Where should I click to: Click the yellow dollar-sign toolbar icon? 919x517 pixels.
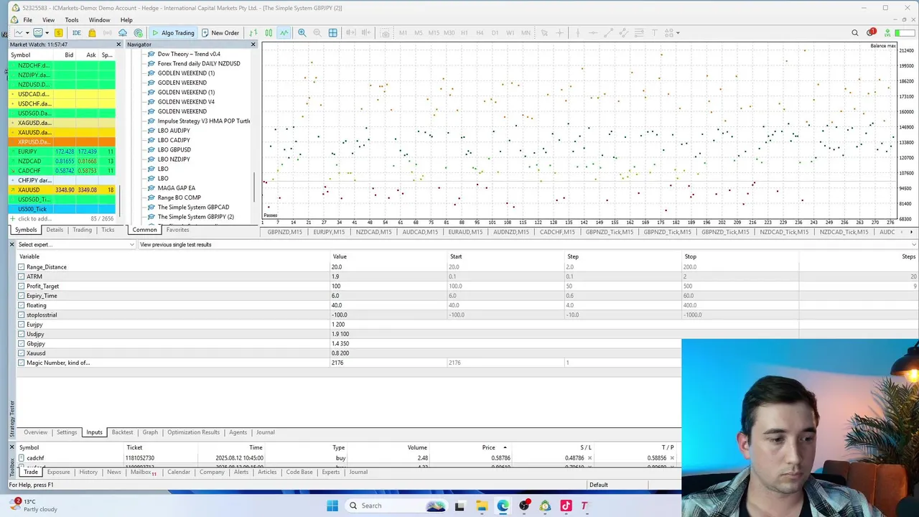pos(59,32)
